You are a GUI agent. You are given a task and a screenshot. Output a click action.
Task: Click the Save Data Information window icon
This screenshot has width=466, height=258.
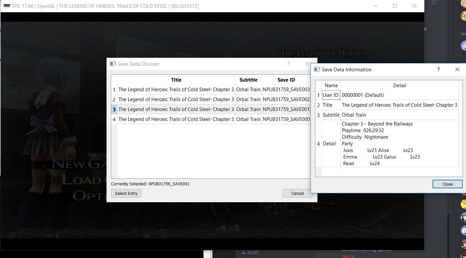(317, 69)
